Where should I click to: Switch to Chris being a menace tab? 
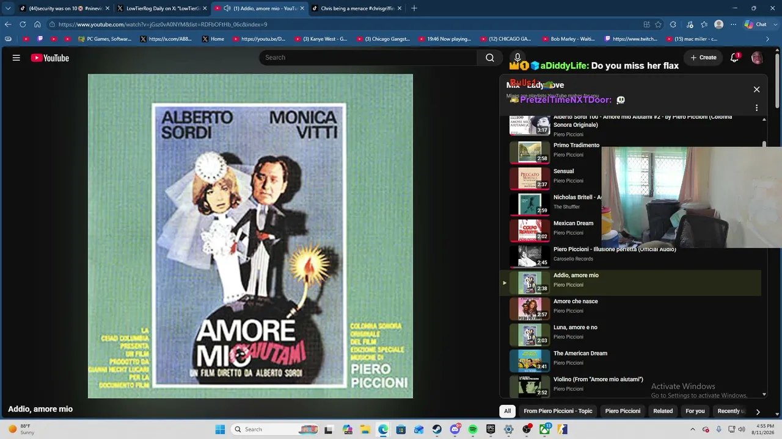click(357, 9)
